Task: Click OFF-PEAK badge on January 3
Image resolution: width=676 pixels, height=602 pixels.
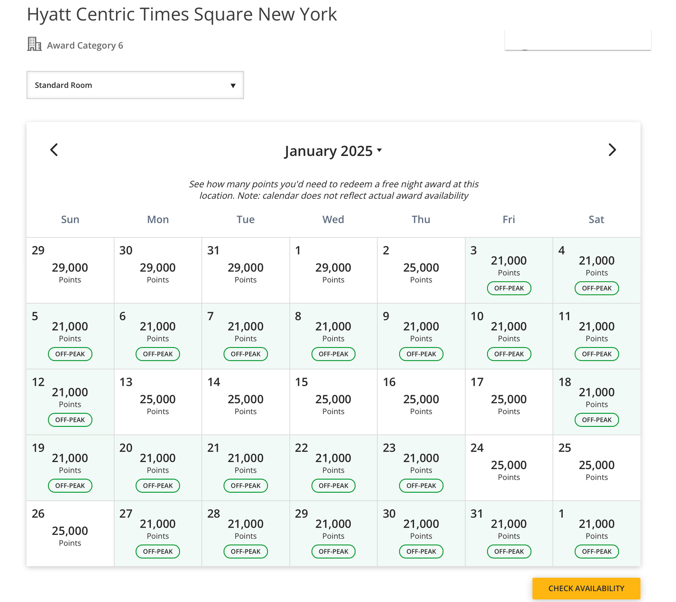Action: coord(509,288)
